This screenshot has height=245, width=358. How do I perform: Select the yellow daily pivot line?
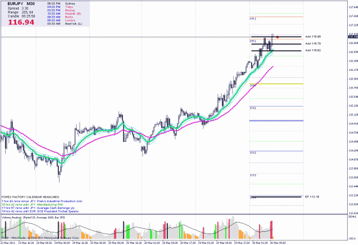point(277,84)
